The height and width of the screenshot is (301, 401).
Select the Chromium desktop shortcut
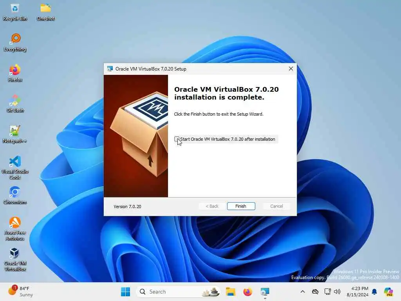tap(15, 195)
